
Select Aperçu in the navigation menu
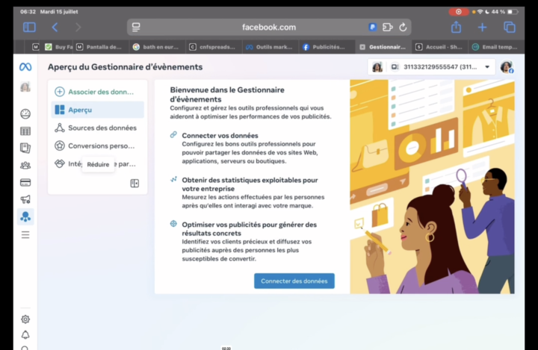97,110
